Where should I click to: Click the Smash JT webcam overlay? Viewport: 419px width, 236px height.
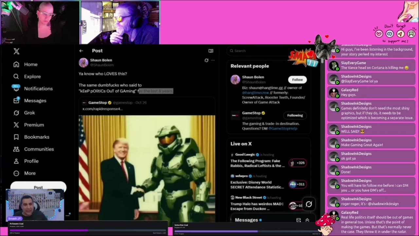click(x=35, y=205)
